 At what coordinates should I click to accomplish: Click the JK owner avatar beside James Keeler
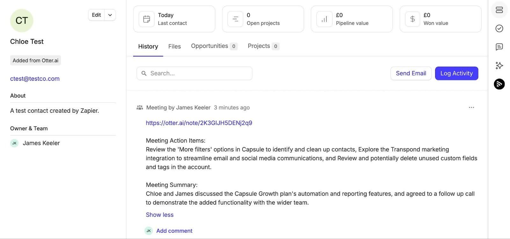[14, 143]
